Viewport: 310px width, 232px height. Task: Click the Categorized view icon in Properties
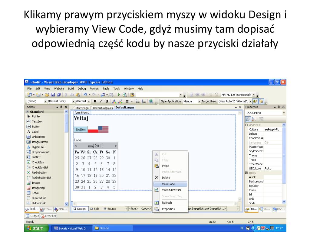point(248,119)
